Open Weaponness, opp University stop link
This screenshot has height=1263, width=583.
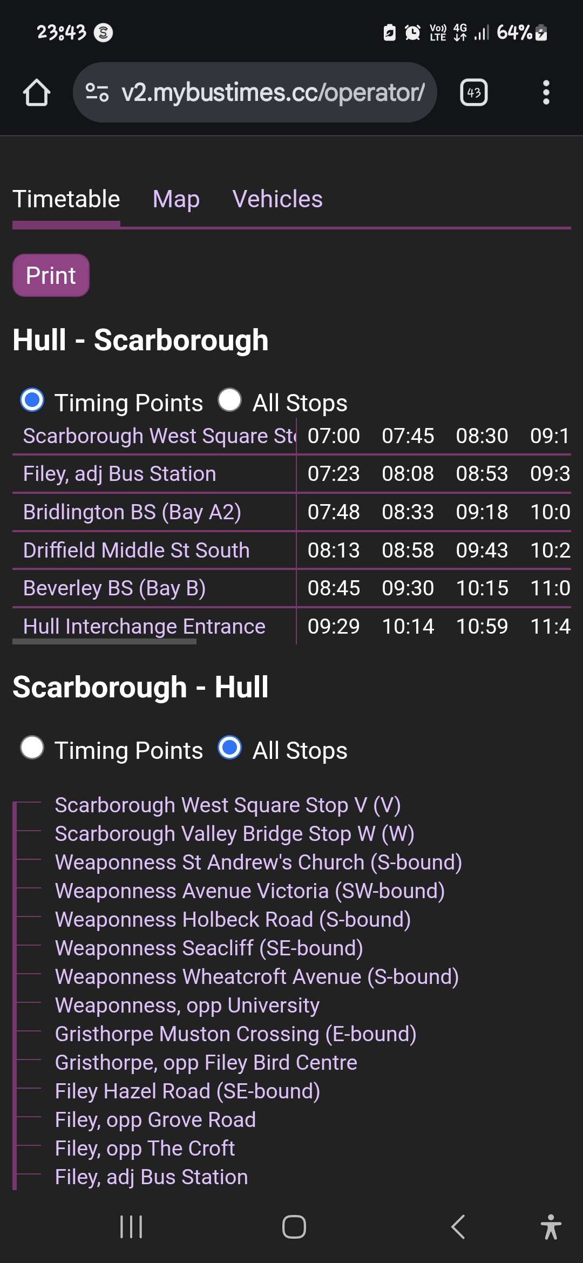pyautogui.click(x=187, y=1006)
